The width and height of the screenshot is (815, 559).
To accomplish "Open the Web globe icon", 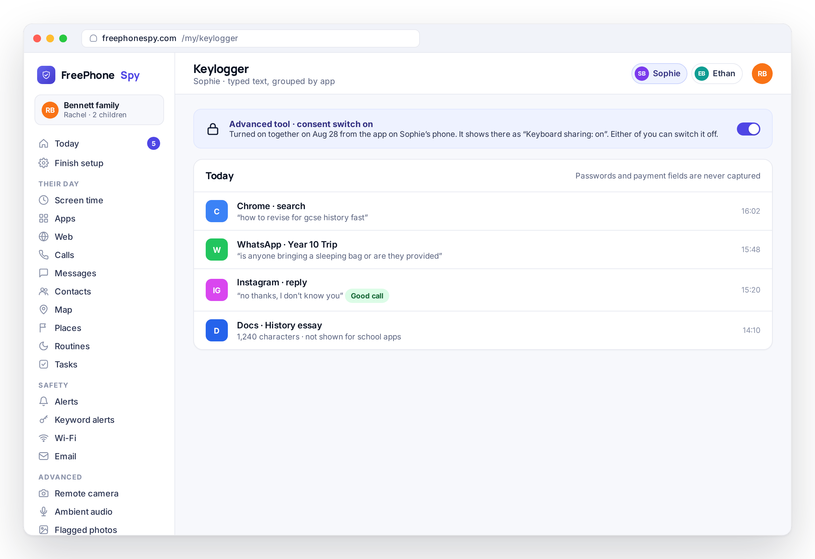I will point(44,237).
